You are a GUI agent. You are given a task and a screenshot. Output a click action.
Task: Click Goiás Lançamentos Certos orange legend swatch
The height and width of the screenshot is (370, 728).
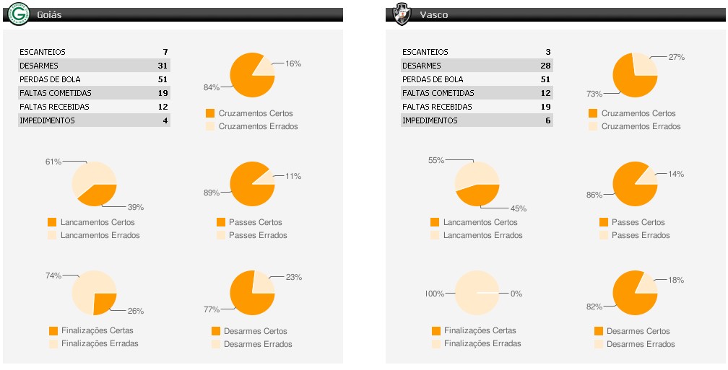click(51, 222)
